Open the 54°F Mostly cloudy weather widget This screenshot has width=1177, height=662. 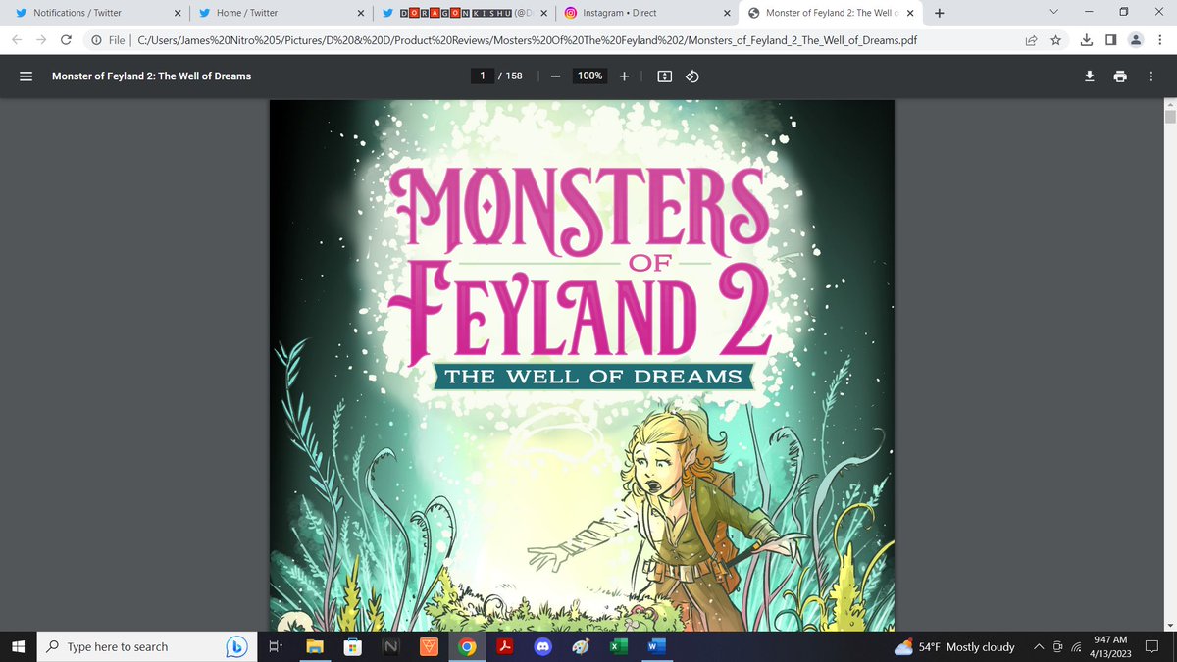point(954,646)
